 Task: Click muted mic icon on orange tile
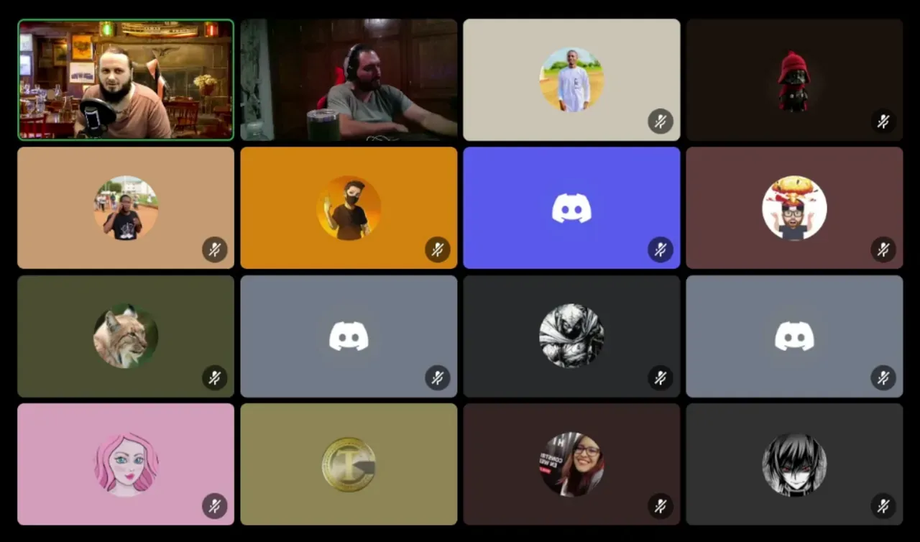(438, 249)
